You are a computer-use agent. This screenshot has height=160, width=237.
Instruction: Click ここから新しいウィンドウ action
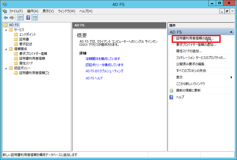190,84
